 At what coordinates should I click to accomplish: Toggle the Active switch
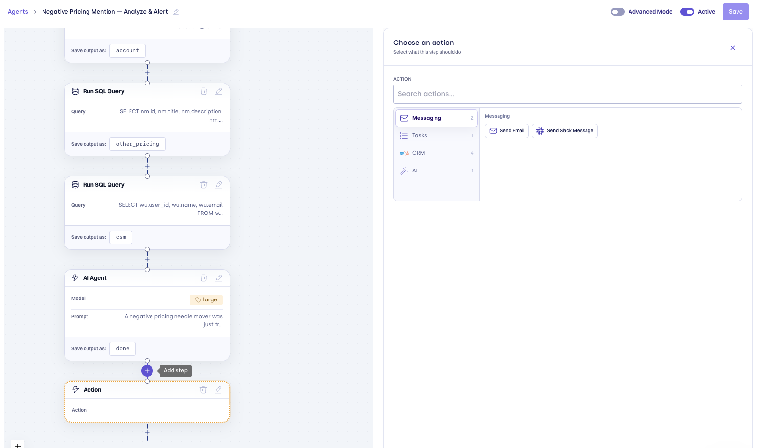click(687, 12)
